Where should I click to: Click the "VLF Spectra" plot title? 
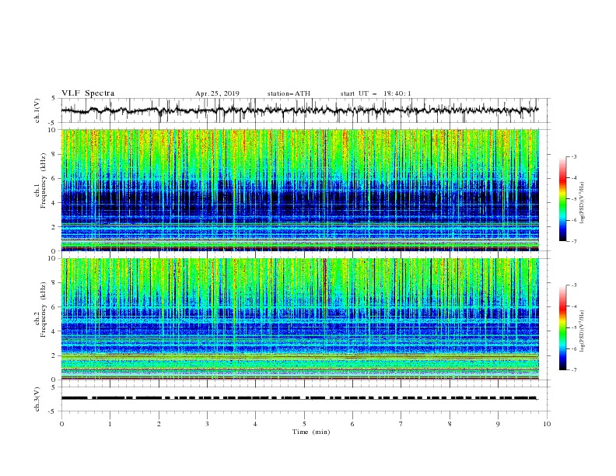tap(88, 93)
